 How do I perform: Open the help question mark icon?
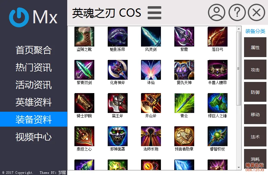(x=237, y=12)
